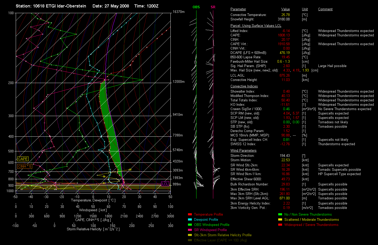The height and width of the screenshot is (245, 378).
Task: Click the Comment column header
Action: click(325, 9)
